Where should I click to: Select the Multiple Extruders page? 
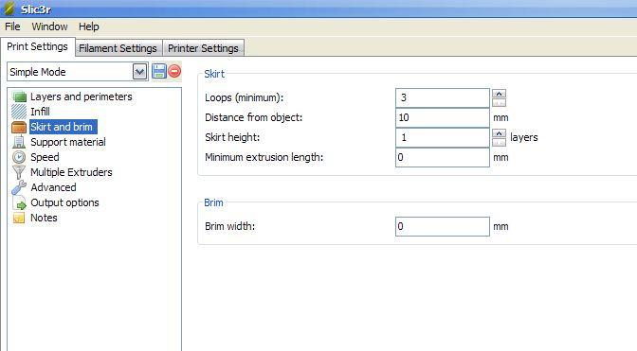click(71, 172)
